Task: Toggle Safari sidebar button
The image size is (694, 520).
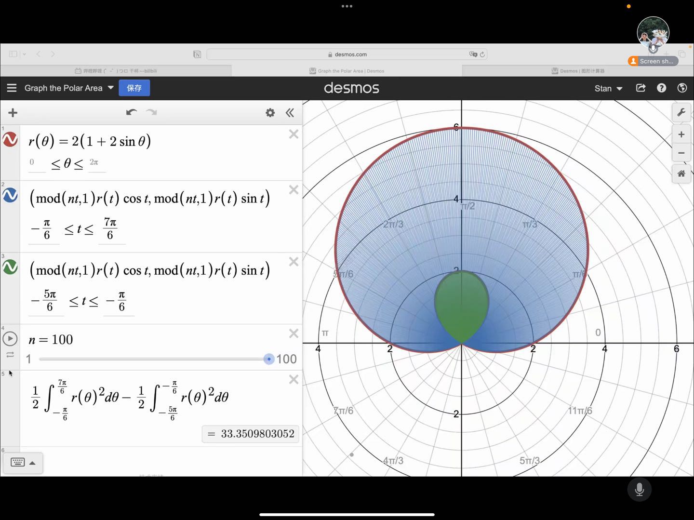Action: tap(13, 54)
